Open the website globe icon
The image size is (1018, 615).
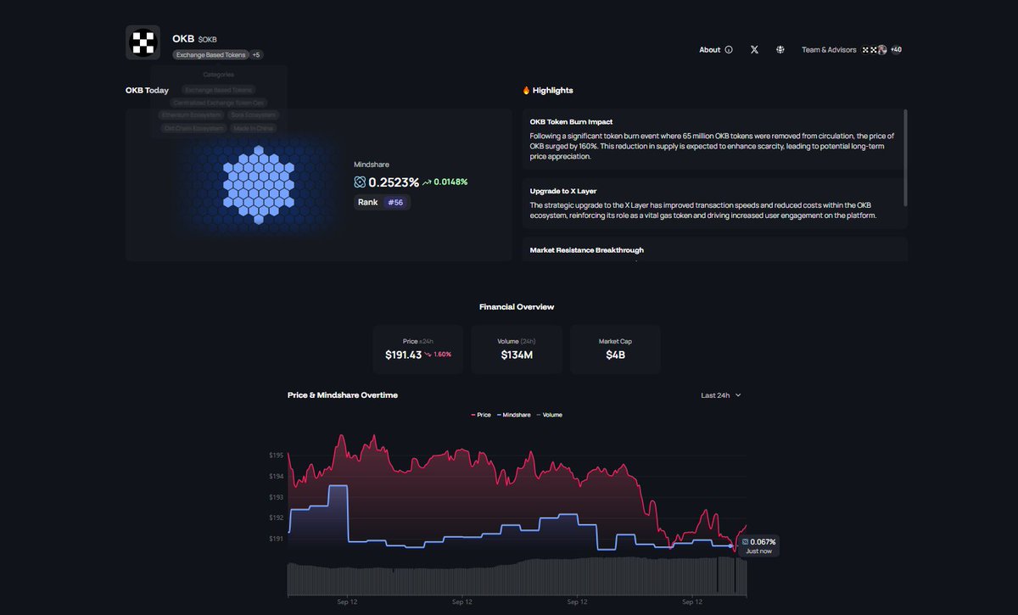(x=780, y=50)
